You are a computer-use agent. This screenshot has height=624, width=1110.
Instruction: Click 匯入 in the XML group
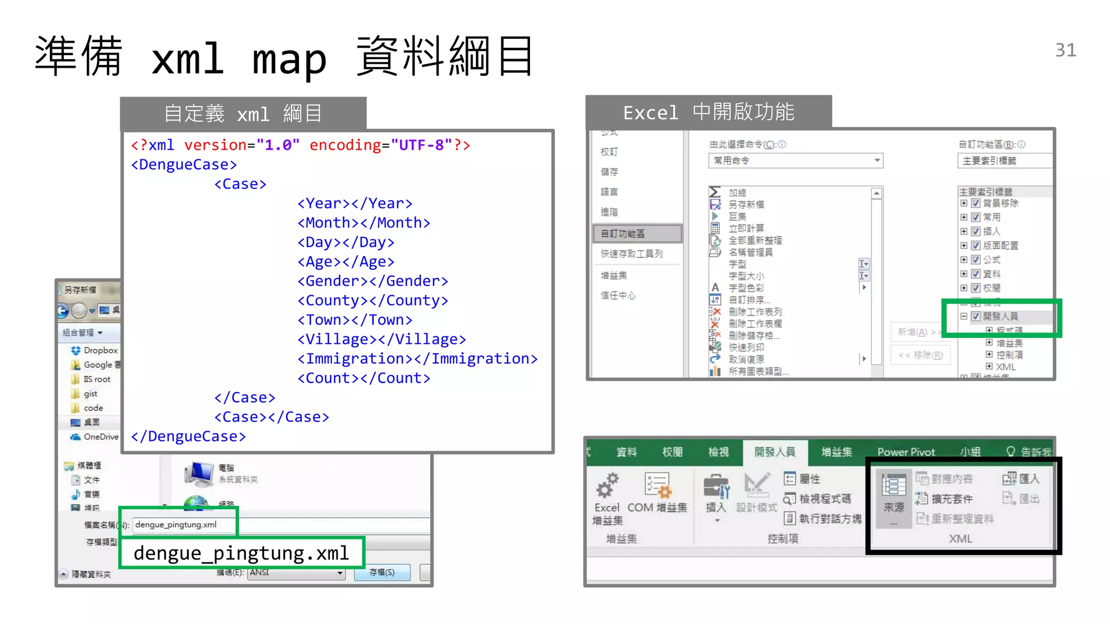1021,479
